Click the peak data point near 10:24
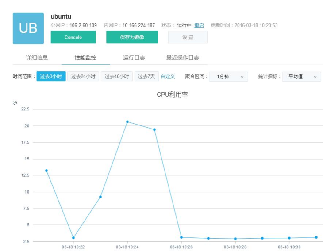323x251 pixels. coord(127,122)
